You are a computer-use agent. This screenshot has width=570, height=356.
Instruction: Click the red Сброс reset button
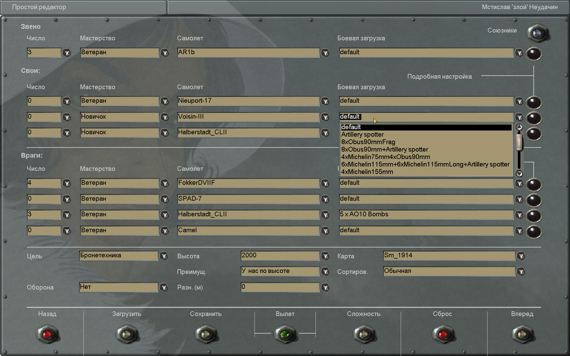click(x=443, y=334)
